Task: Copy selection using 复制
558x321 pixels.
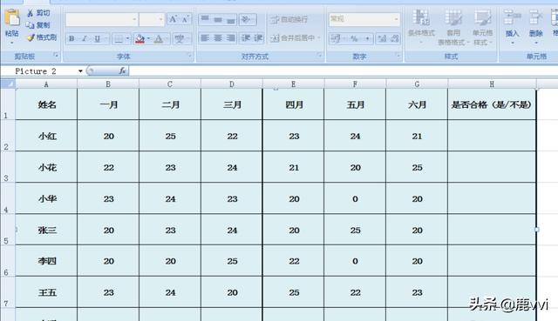Action: point(38,25)
